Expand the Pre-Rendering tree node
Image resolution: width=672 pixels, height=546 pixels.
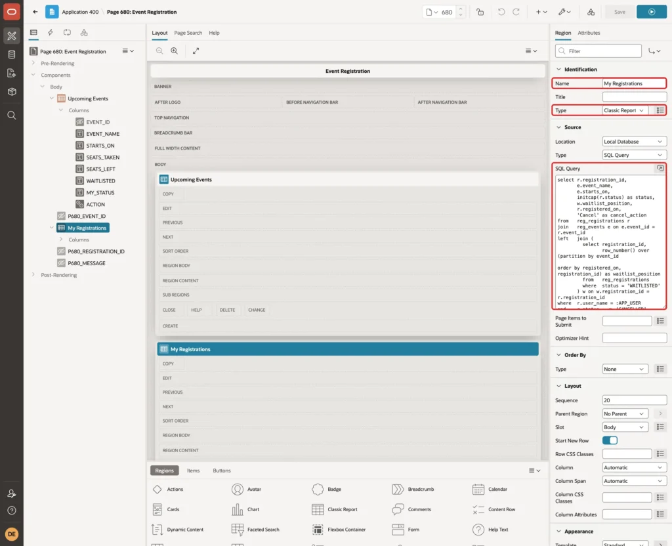[x=33, y=63]
